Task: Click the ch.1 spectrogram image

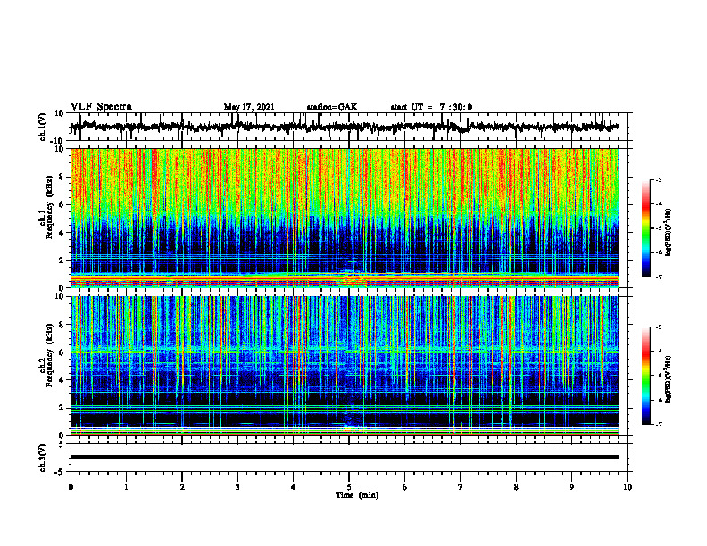Action: coord(345,218)
